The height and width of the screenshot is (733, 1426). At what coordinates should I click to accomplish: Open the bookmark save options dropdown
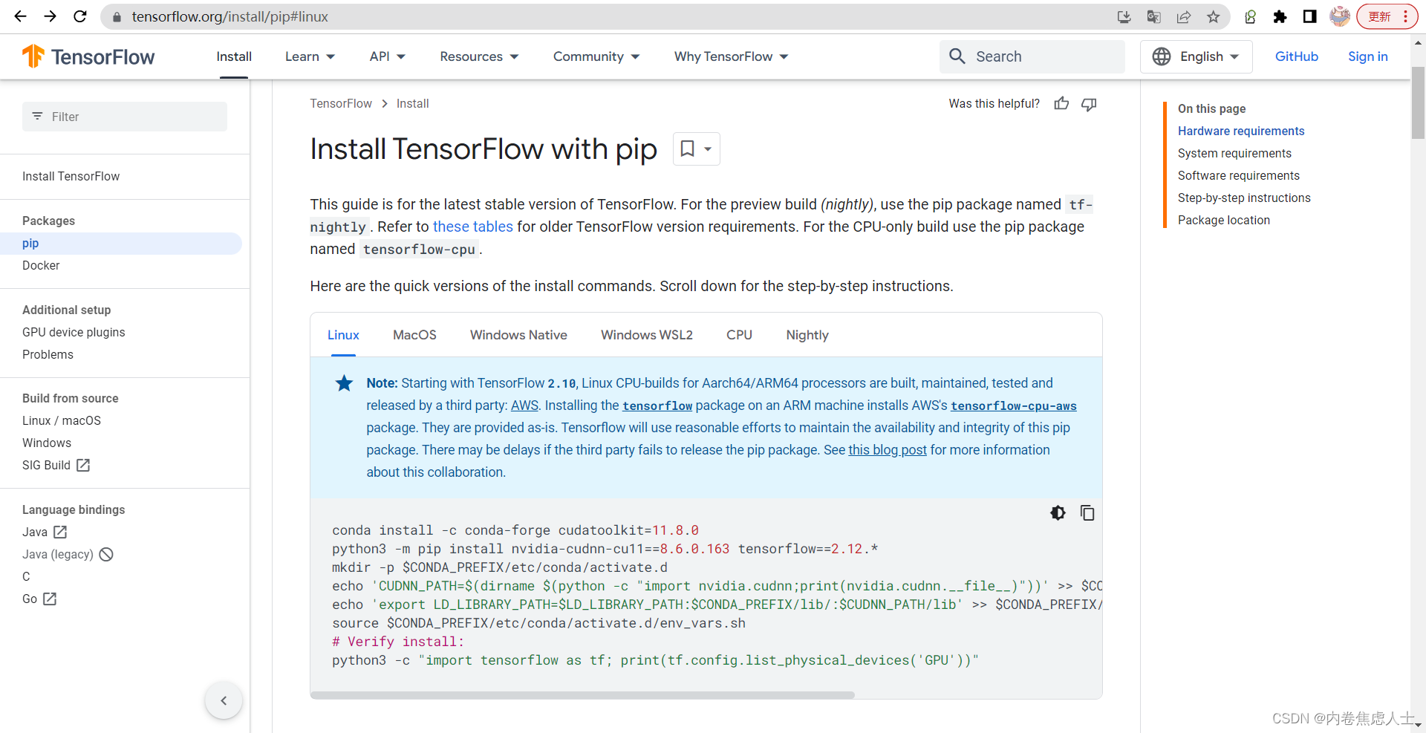(706, 149)
